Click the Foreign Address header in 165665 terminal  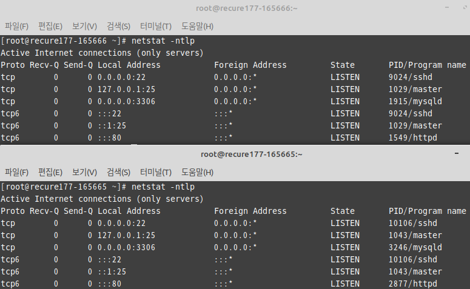pyautogui.click(x=250, y=211)
